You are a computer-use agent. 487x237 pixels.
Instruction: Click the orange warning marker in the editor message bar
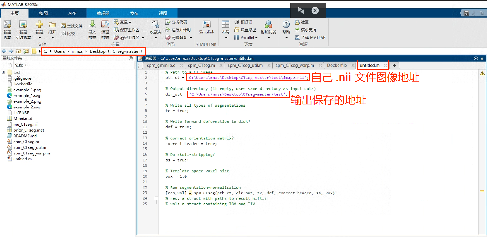pyautogui.click(x=482, y=191)
